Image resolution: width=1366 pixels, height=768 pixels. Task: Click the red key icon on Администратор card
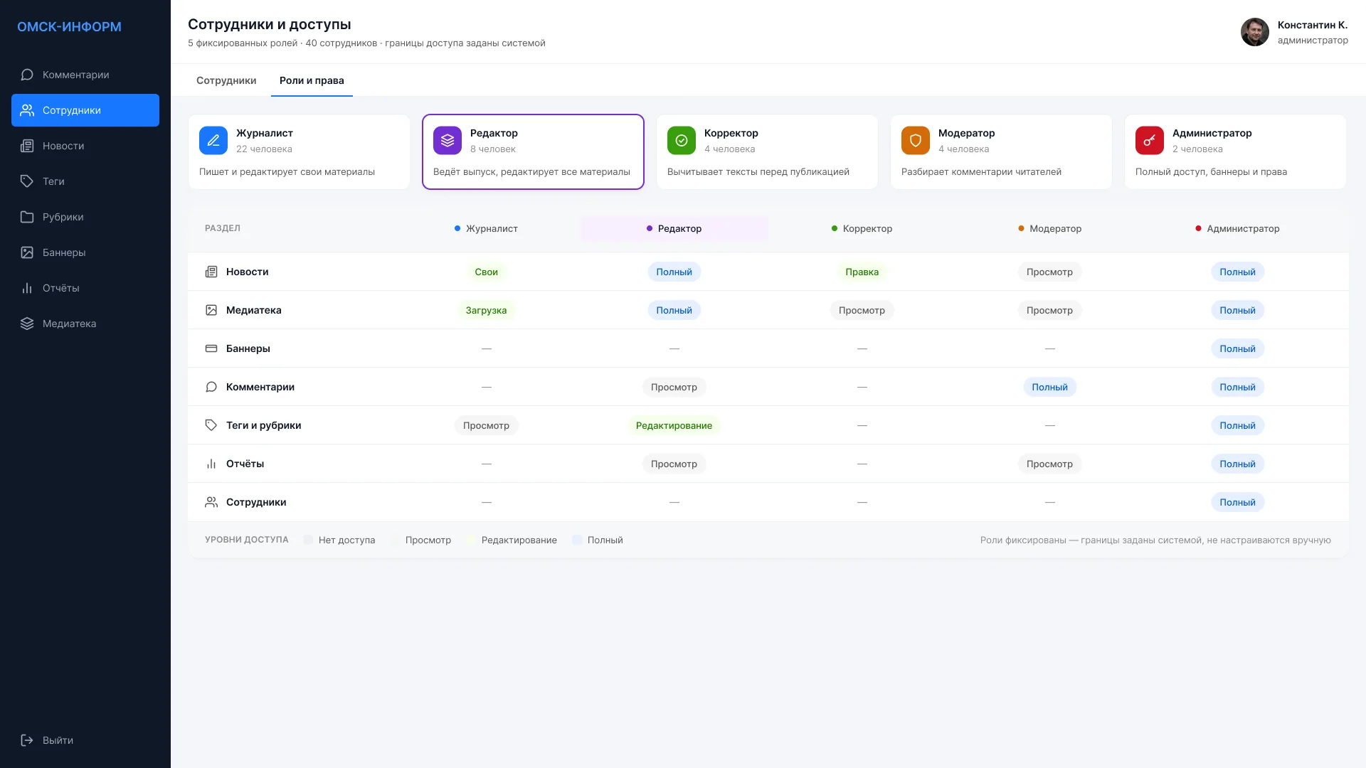[x=1150, y=141]
